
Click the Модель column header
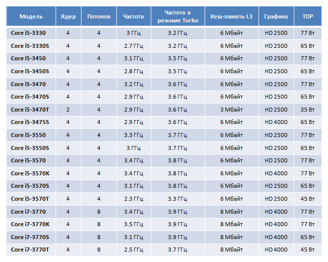point(31,16)
